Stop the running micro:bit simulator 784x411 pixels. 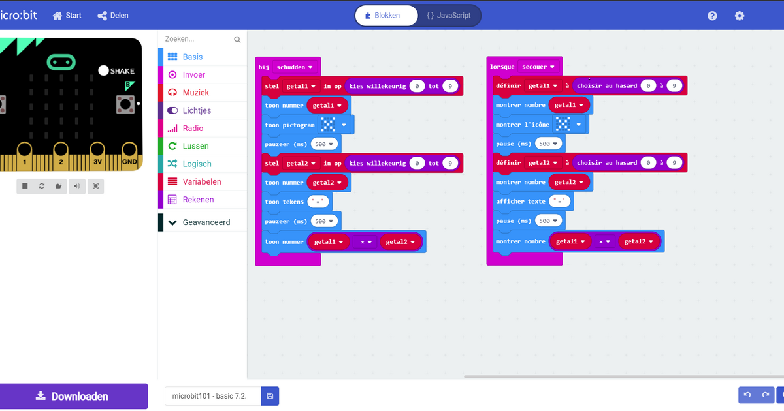24,186
